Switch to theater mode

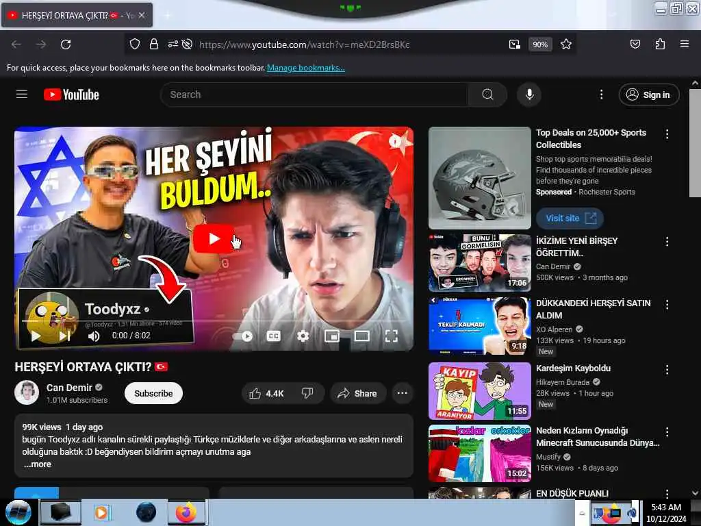[361, 336]
